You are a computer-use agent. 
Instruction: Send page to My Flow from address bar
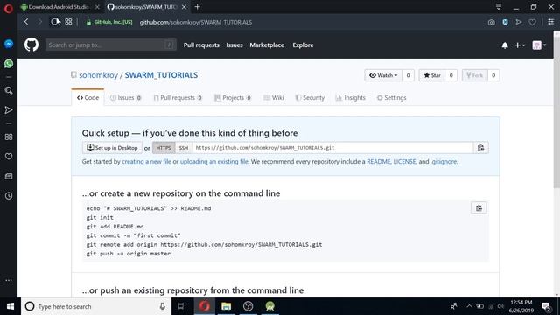click(519, 22)
